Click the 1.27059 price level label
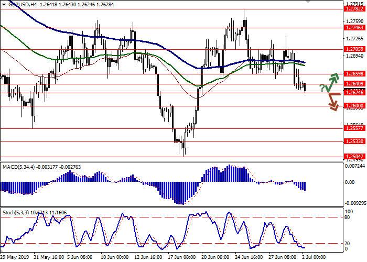This screenshot has height=262, width=367. point(353,49)
